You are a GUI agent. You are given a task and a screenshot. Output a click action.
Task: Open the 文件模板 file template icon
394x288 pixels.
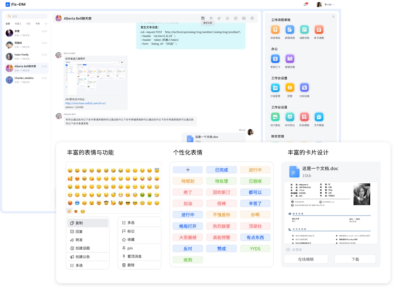(x=319, y=117)
